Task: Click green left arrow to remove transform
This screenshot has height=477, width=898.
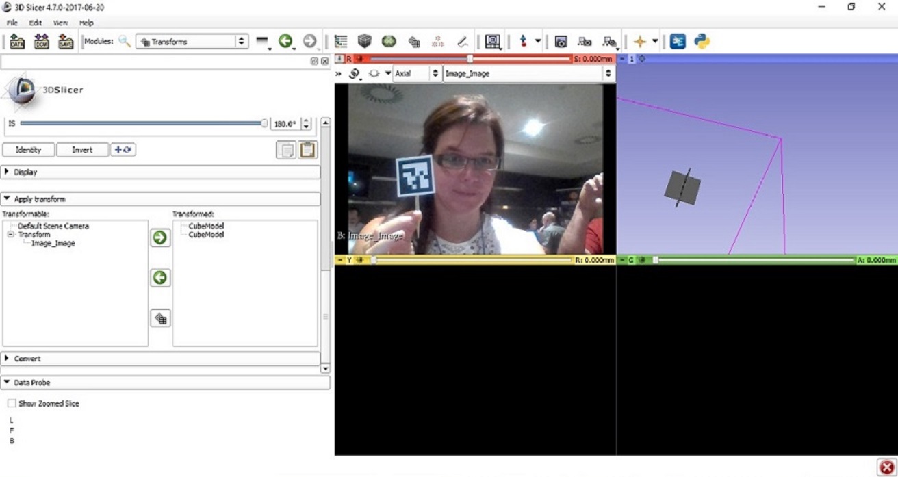Action: [x=160, y=278]
